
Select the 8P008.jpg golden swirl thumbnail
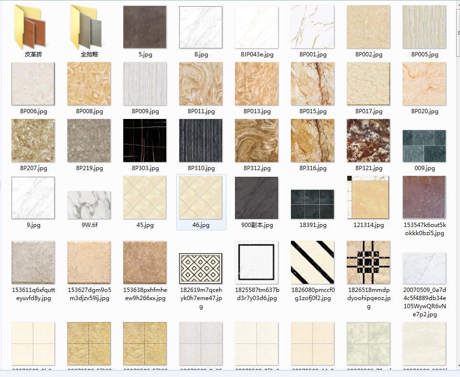point(89,84)
